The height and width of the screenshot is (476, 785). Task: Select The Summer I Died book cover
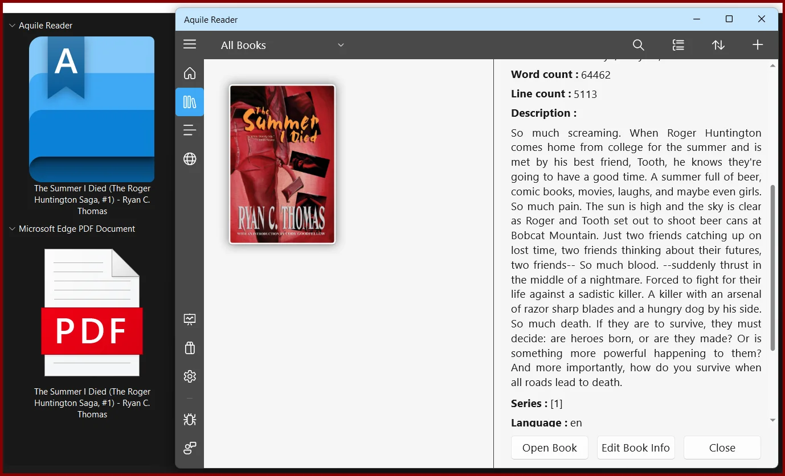[x=282, y=164]
